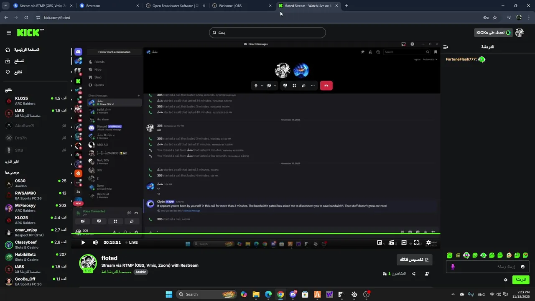Enable mini player mode in the video controls
This screenshot has width=535, height=301.
click(x=380, y=242)
